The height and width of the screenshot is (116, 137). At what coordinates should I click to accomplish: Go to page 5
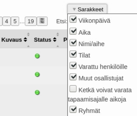[x=15, y=21]
